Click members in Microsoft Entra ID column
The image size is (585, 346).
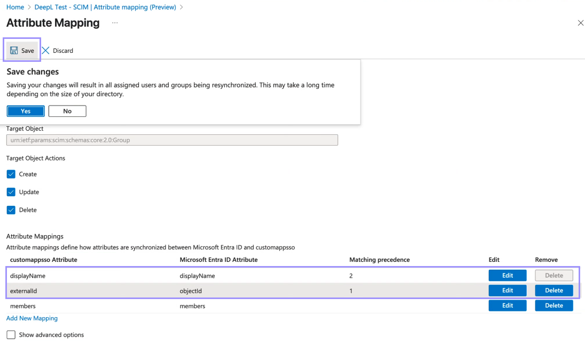pyautogui.click(x=192, y=306)
